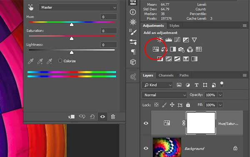Add a Brightness/Contrast adjustment
Viewport: 250px width, 157px height.
160,40
